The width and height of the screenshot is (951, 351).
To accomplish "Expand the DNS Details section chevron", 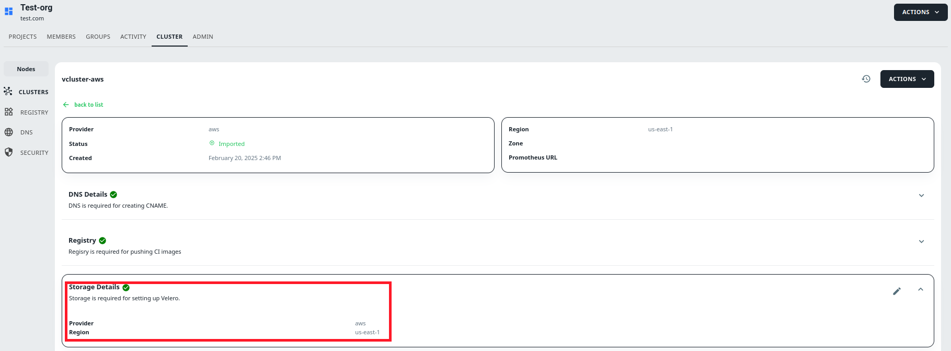I will [x=922, y=196].
